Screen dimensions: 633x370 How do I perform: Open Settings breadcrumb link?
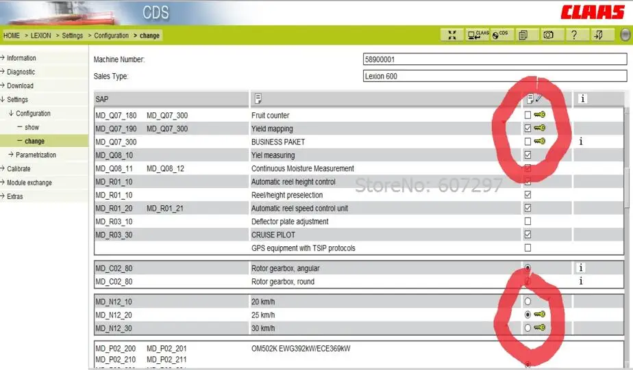[72, 36]
